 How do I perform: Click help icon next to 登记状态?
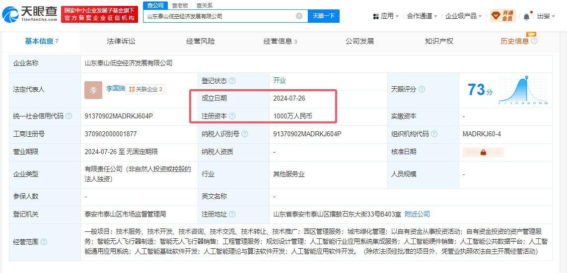coord(232,81)
